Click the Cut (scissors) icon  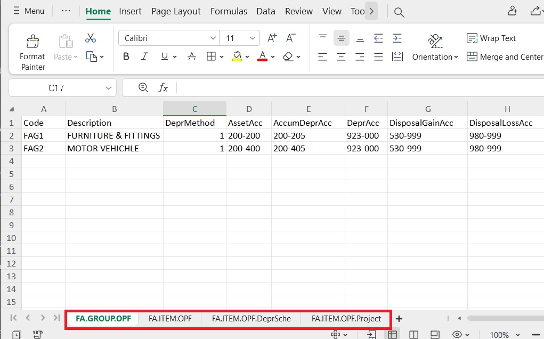click(90, 38)
